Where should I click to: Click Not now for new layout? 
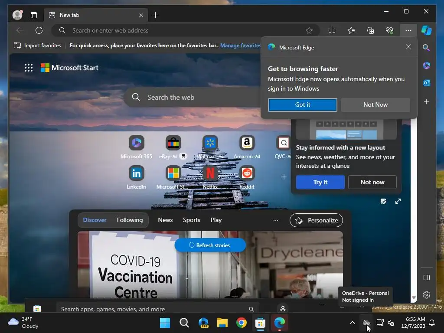372,182
